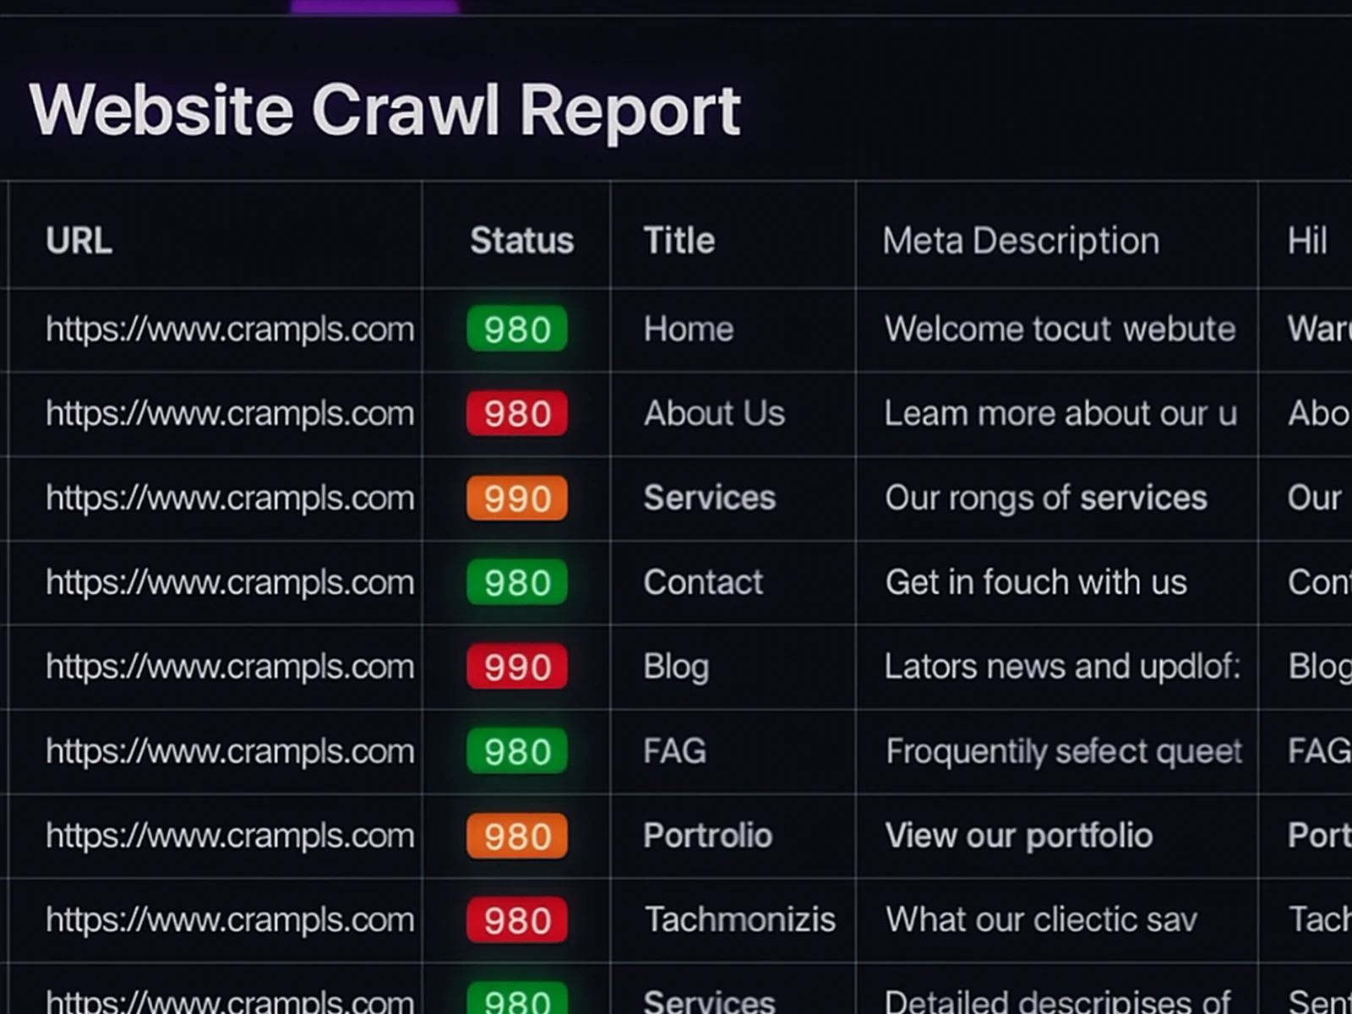Click 'Our rongs of services' meta description
This screenshot has height=1014, width=1352.
click(x=1046, y=498)
